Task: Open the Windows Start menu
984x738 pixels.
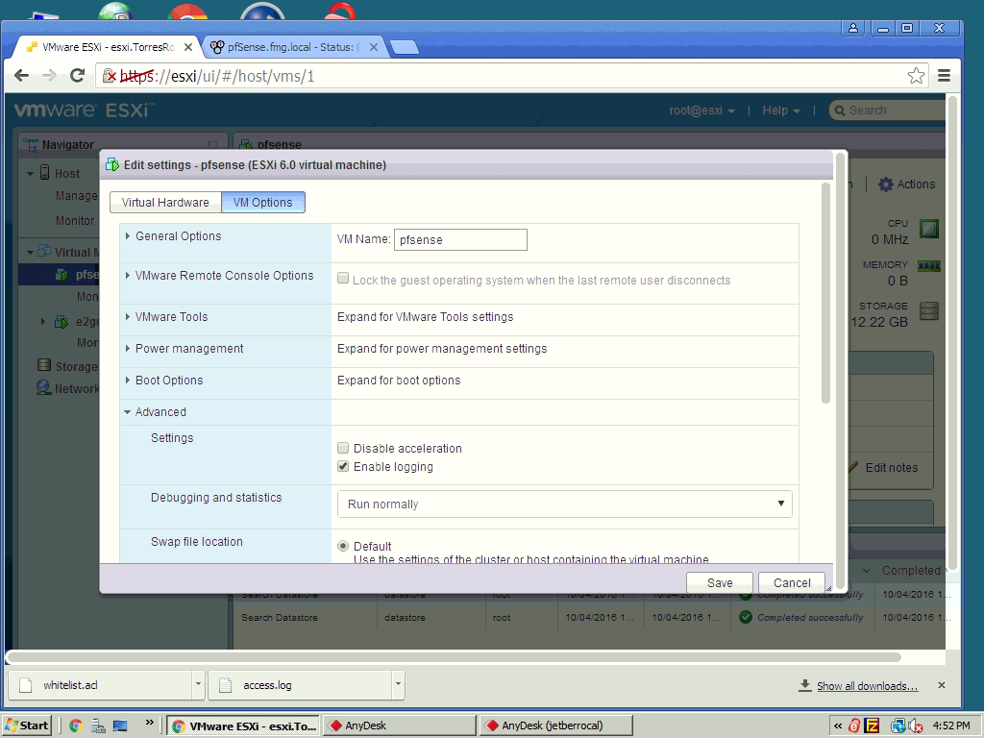Action: click(27, 726)
